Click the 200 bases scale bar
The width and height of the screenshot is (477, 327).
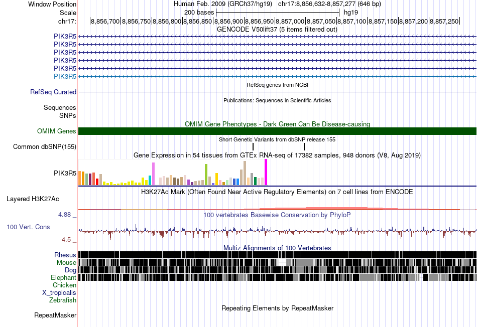pyautogui.click(x=278, y=13)
